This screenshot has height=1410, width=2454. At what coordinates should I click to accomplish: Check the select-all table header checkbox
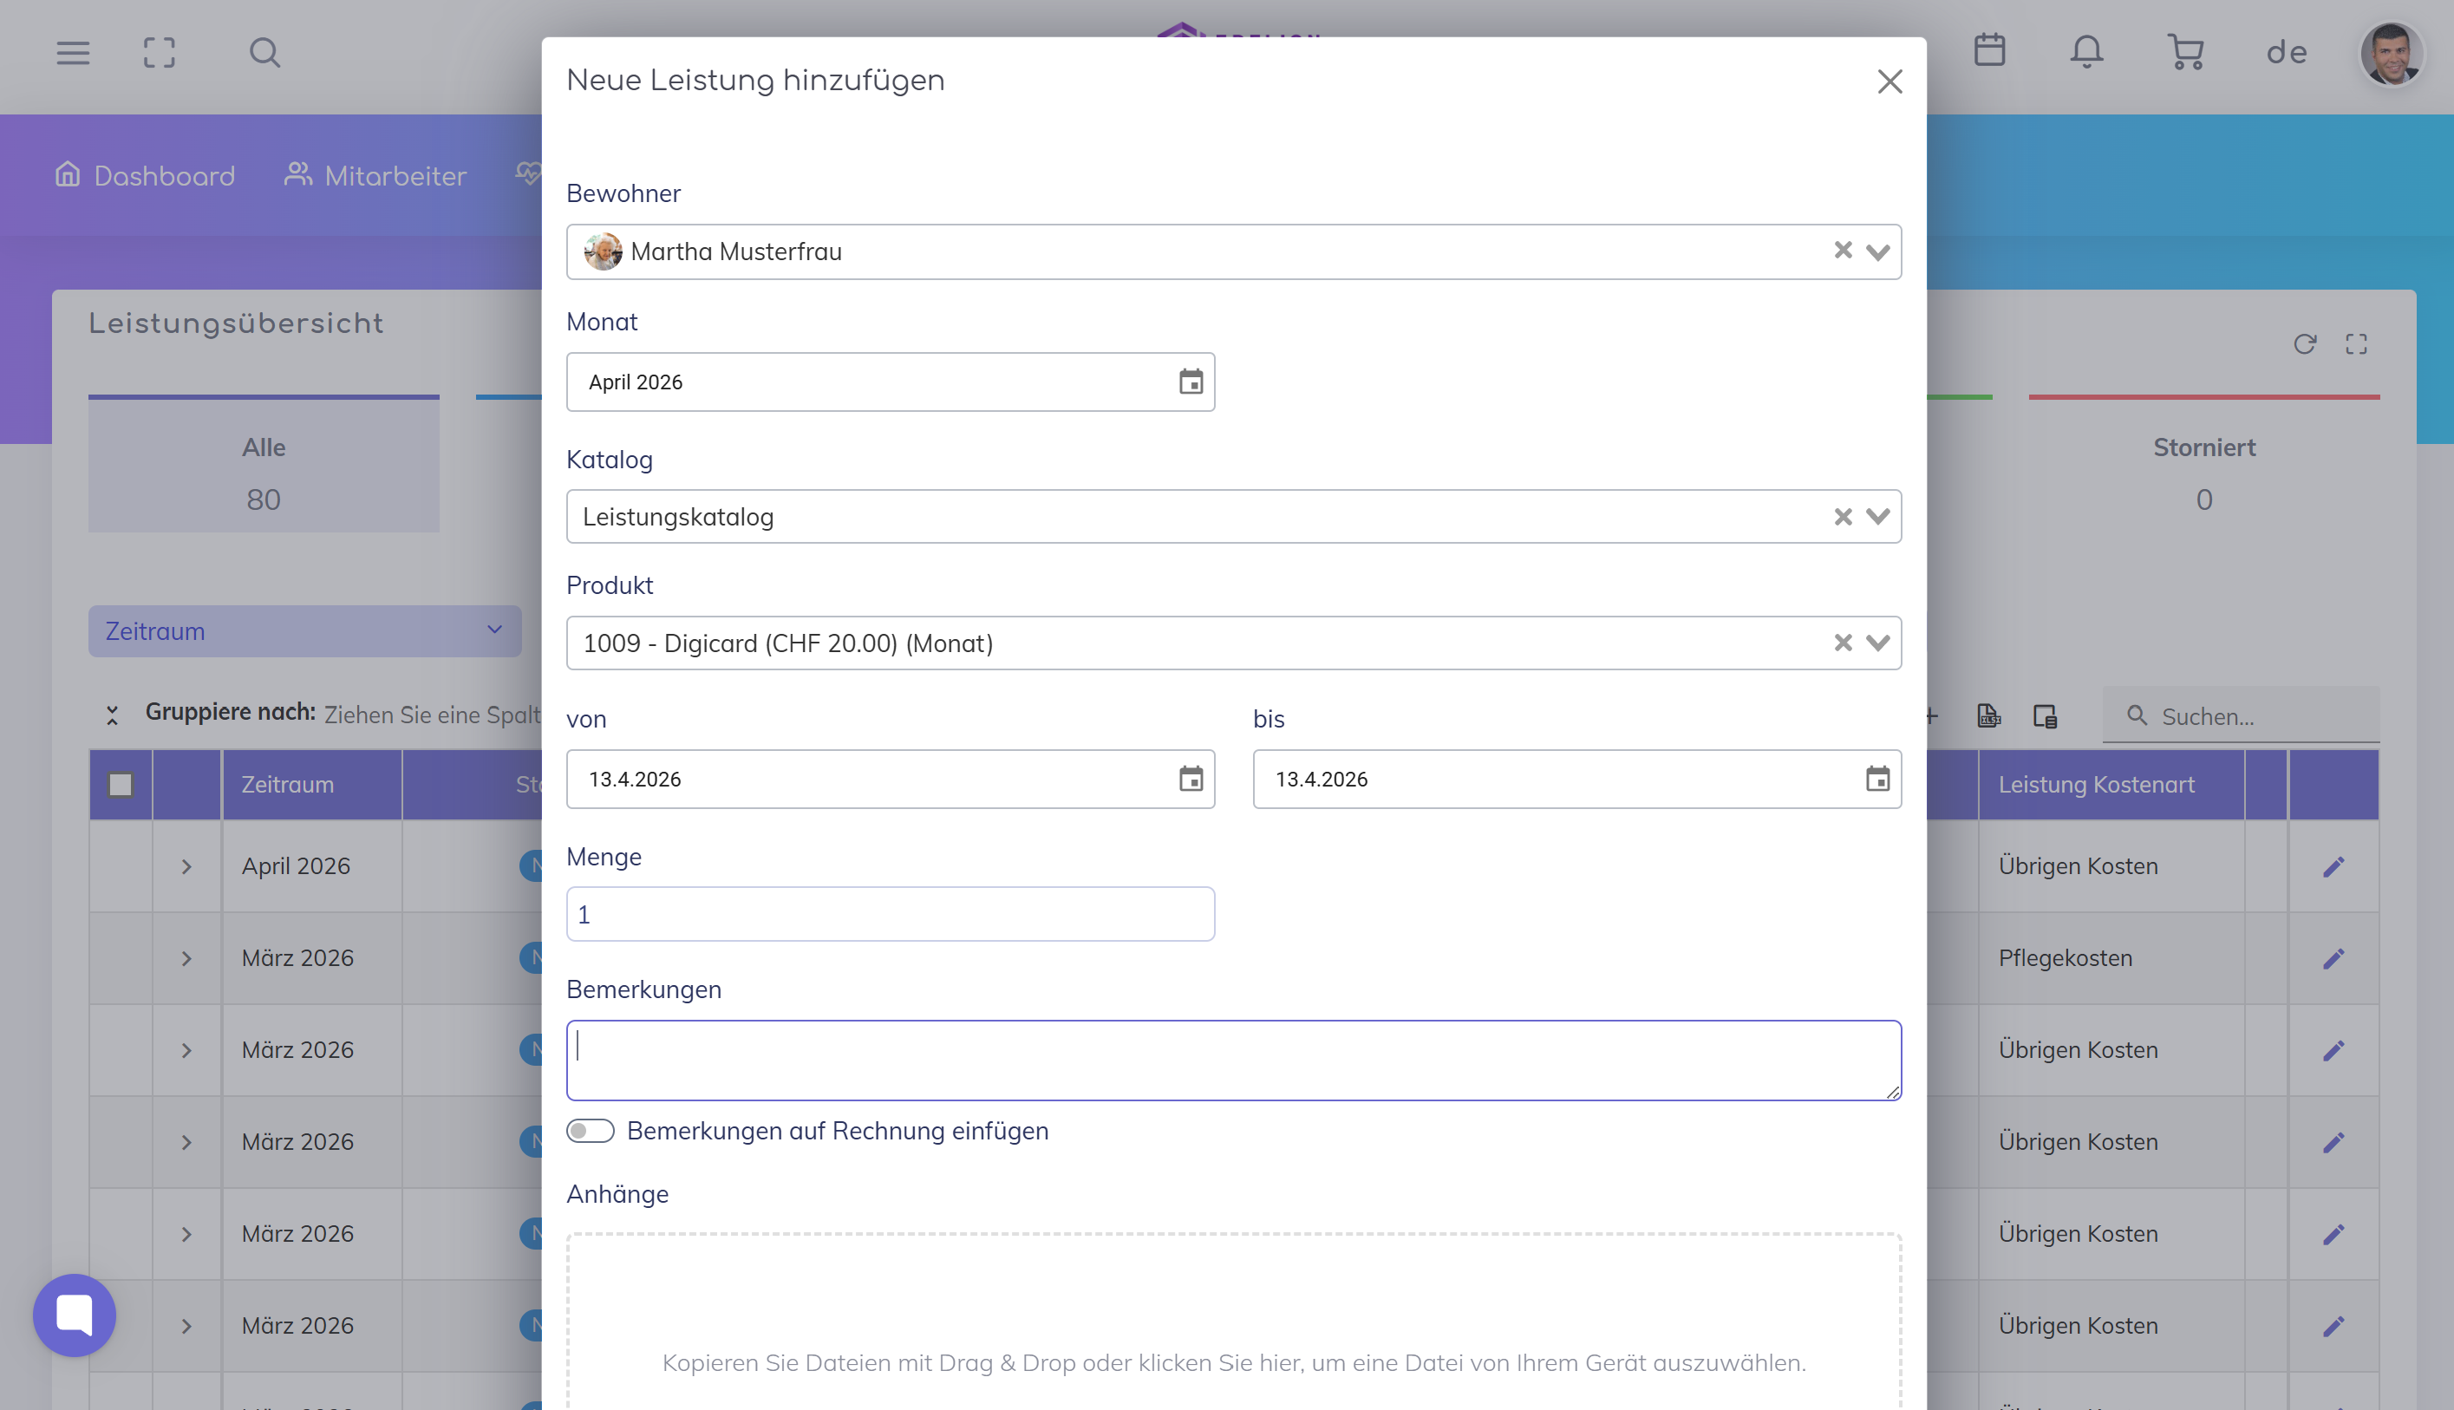tap(120, 785)
